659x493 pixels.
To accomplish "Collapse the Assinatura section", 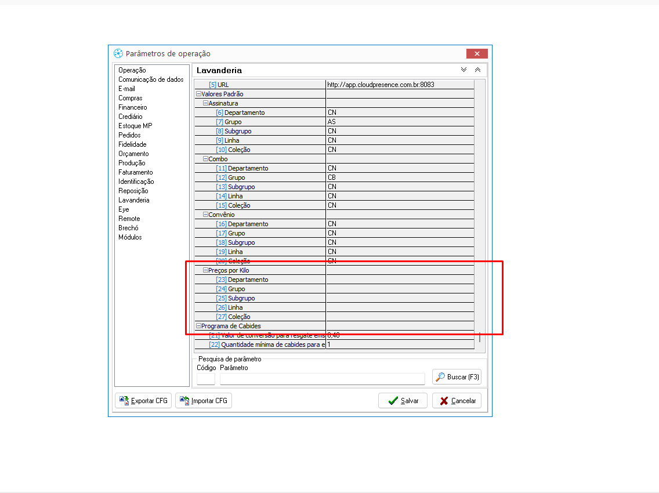I will pos(205,103).
